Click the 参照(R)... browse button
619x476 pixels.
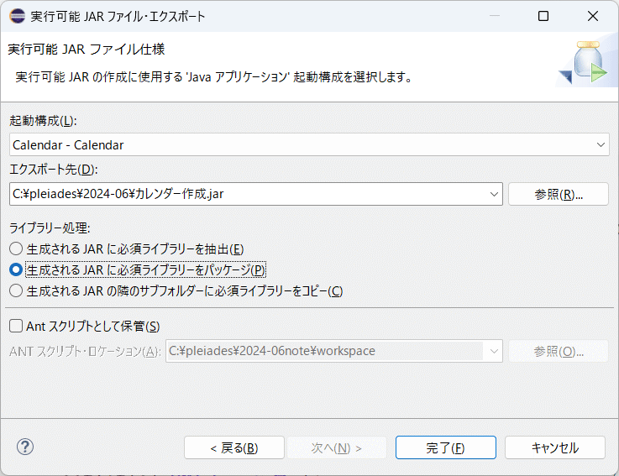(x=559, y=194)
